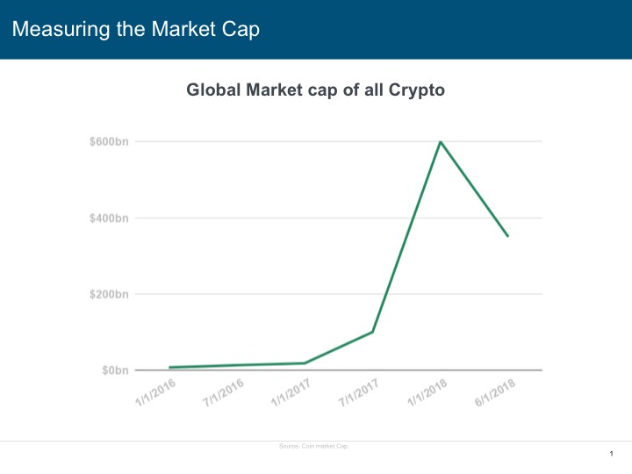
Task: Click the slide title 'Measuring the Market Cap'
Action: 135,29
